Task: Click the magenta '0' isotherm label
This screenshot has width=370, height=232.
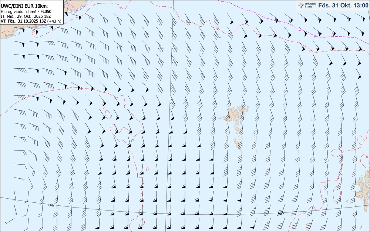Action: pos(315,36)
